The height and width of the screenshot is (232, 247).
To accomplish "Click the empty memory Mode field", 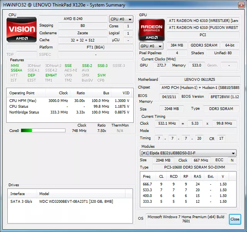I will 196,131.
